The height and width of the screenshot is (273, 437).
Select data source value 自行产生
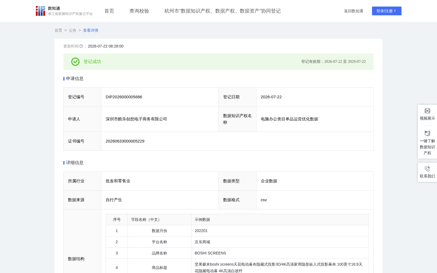(114, 200)
